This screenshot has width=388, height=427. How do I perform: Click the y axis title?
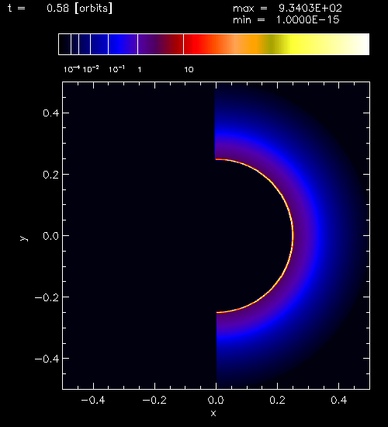tap(24, 238)
